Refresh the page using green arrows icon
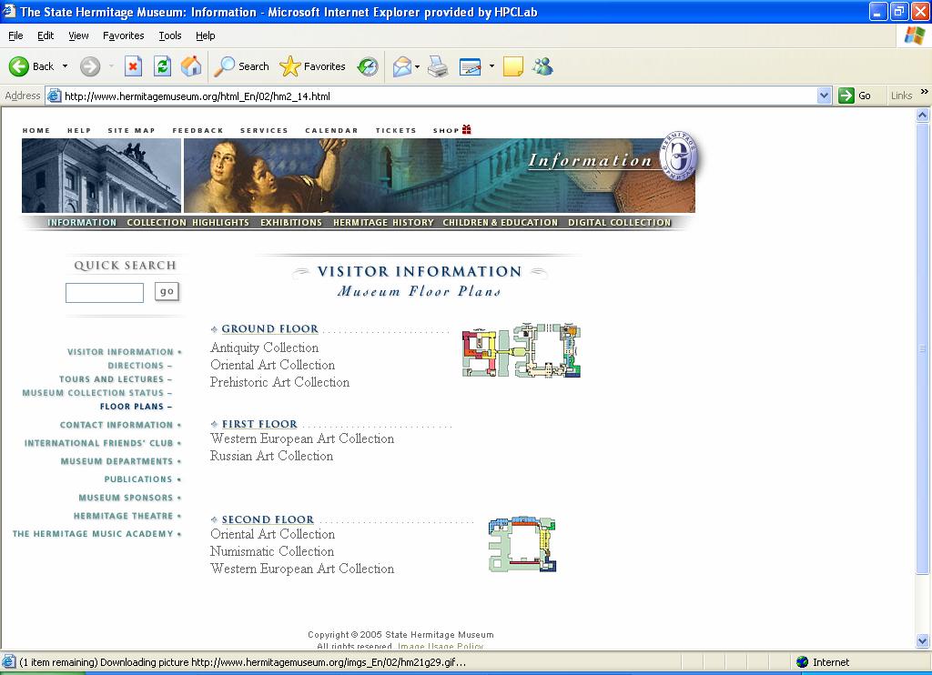The image size is (932, 675). [162, 66]
